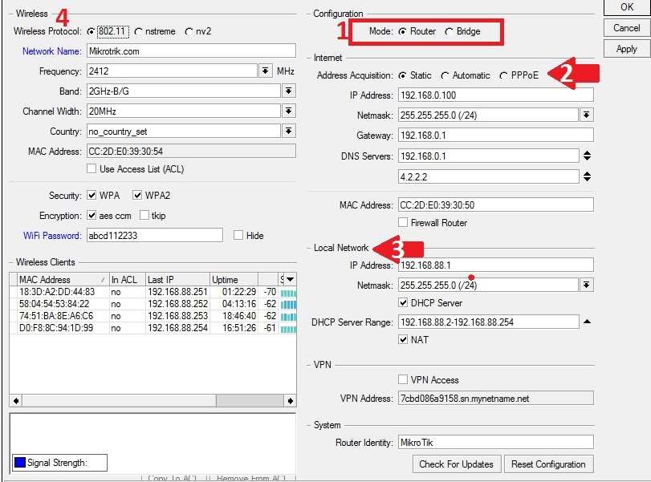Image resolution: width=651 pixels, height=482 pixels.
Task: Toggle the WPA security checkbox
Action: (92, 195)
